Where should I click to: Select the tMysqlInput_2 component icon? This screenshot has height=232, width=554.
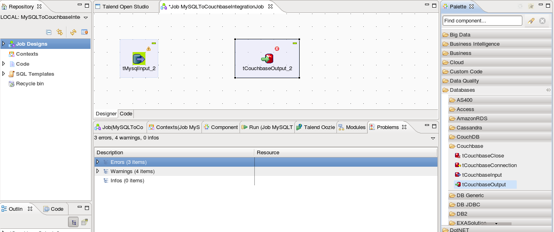pyautogui.click(x=139, y=59)
